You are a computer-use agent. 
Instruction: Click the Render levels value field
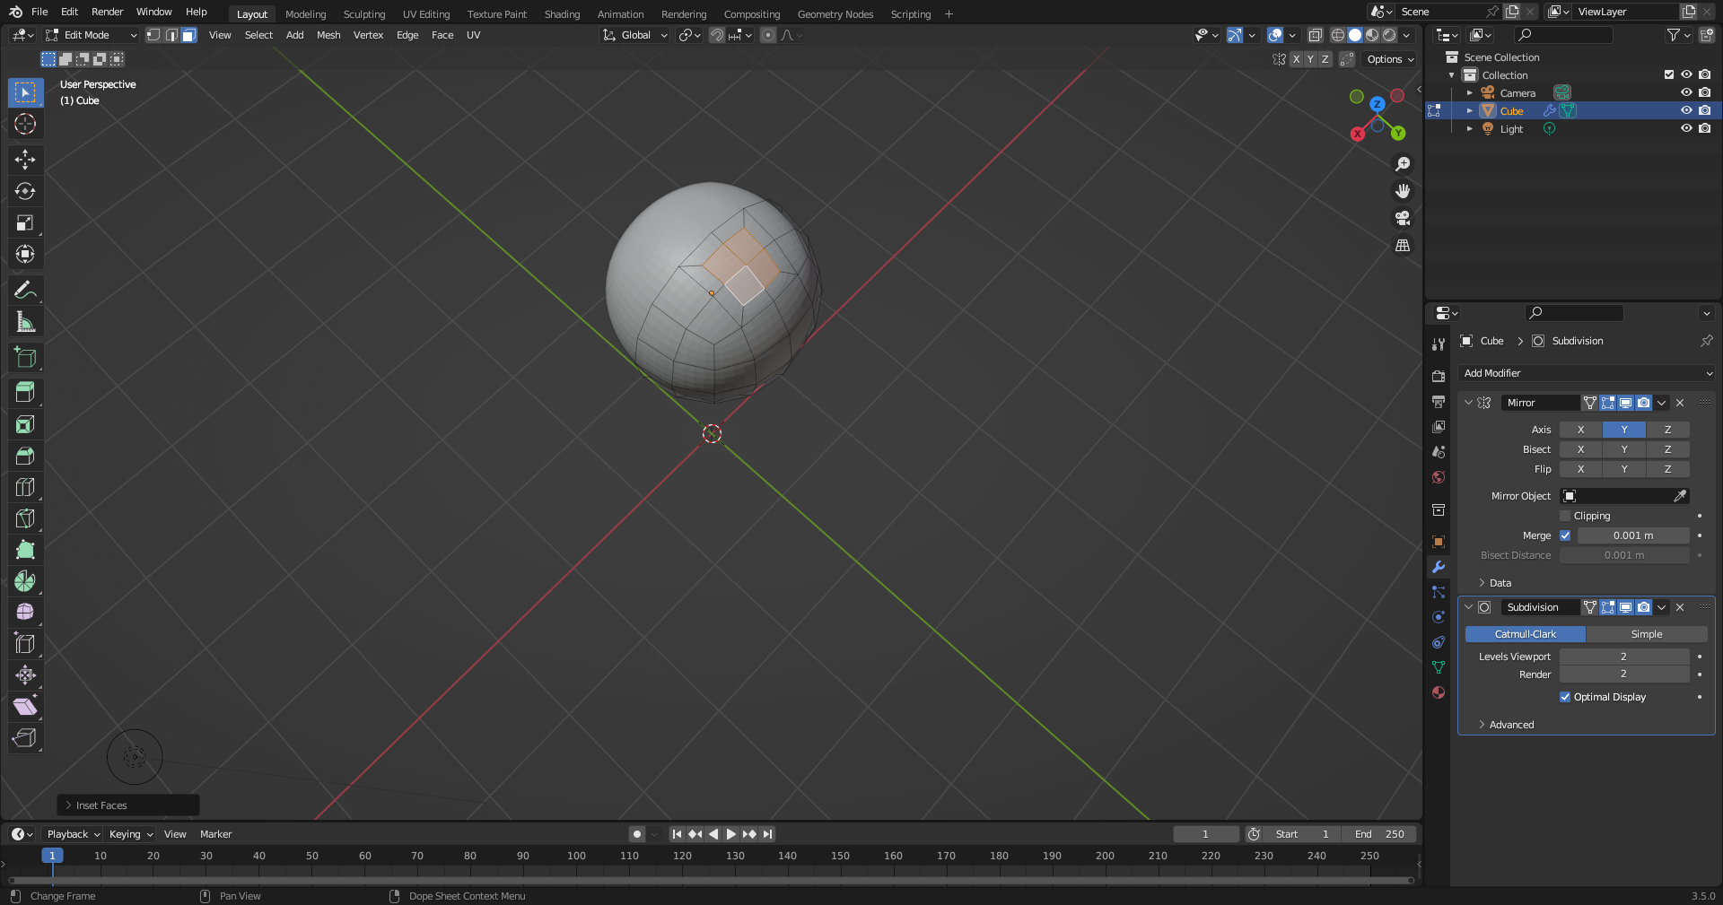pyautogui.click(x=1624, y=674)
